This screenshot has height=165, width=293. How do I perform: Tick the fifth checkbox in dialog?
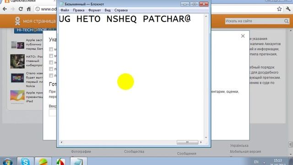tap(51, 75)
